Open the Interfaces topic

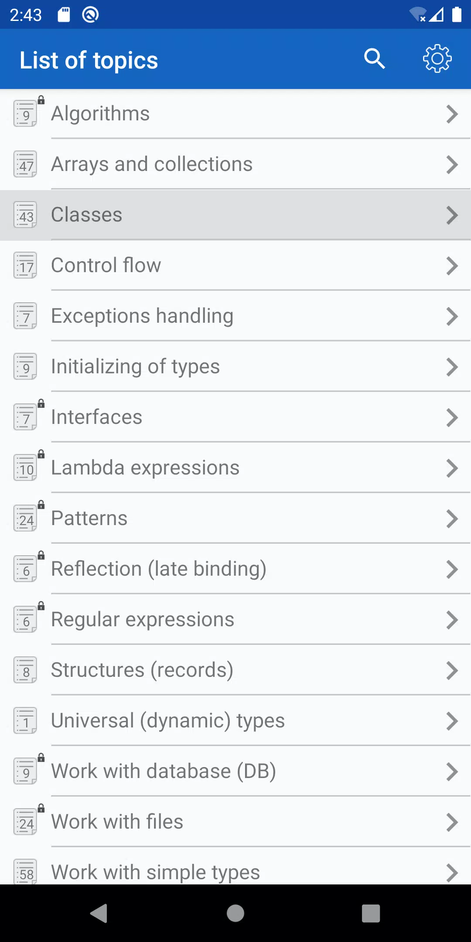coord(235,417)
